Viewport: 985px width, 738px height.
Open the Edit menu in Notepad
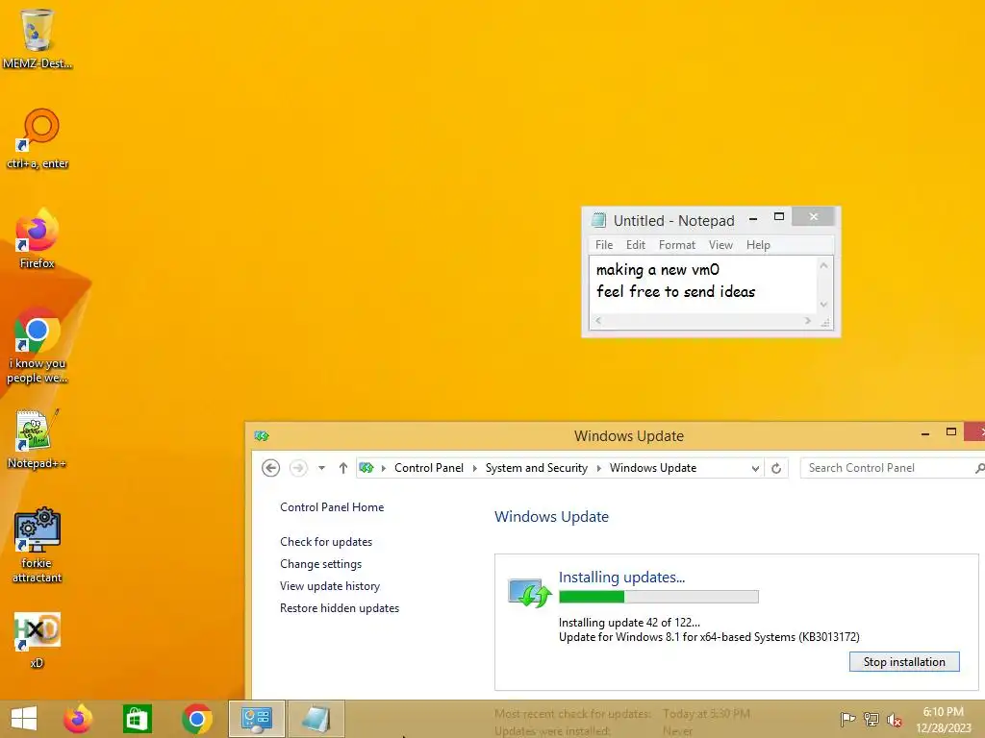coord(636,245)
